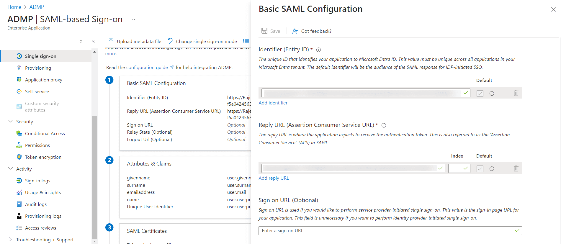Click Change single sign-on mode icon
The width and height of the screenshot is (561, 244).
coord(170,41)
